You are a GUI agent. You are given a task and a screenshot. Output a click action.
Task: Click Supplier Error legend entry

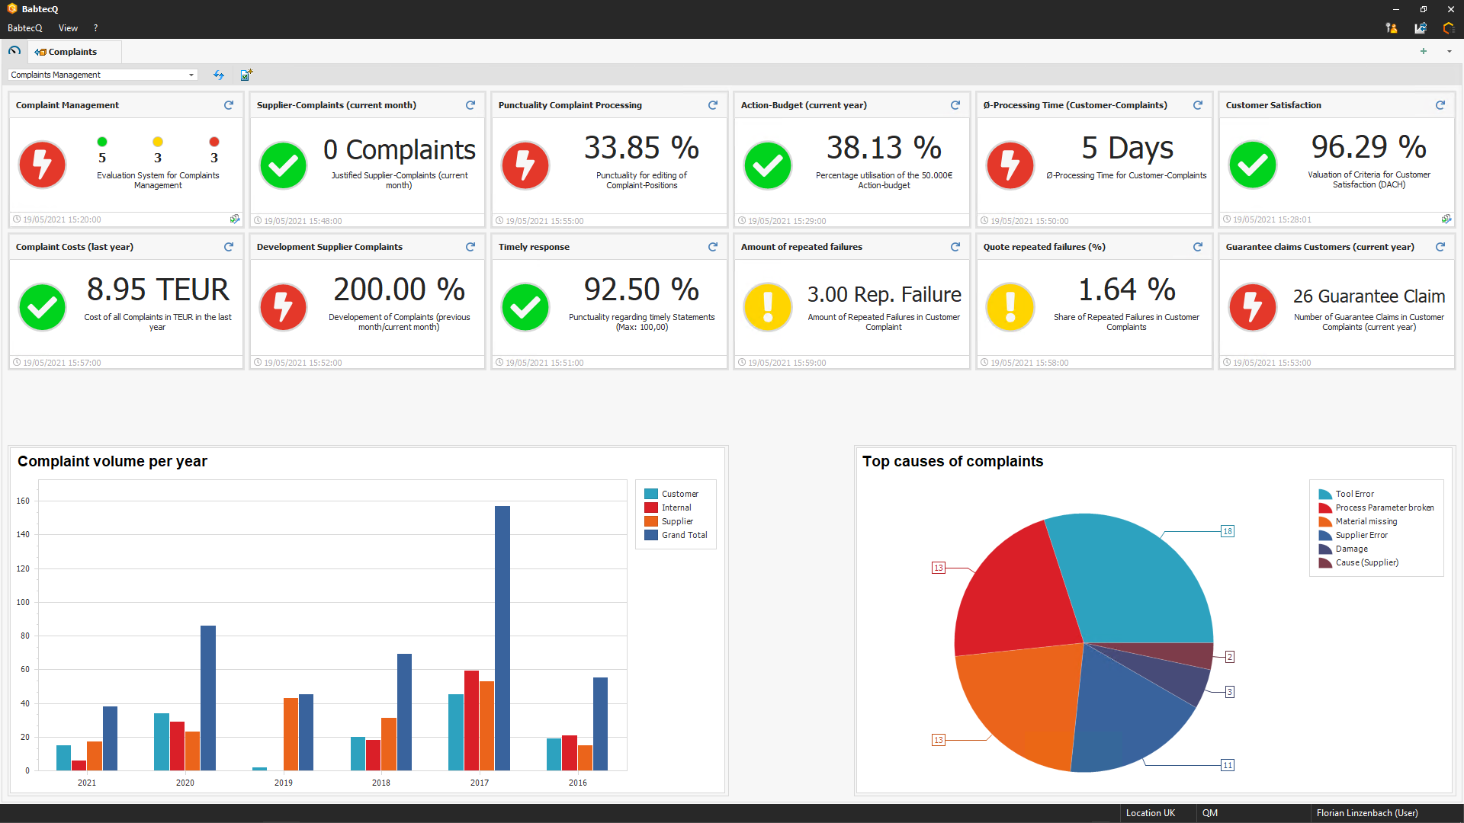(1353, 535)
